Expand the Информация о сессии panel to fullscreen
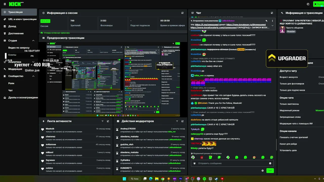 click(x=183, y=13)
